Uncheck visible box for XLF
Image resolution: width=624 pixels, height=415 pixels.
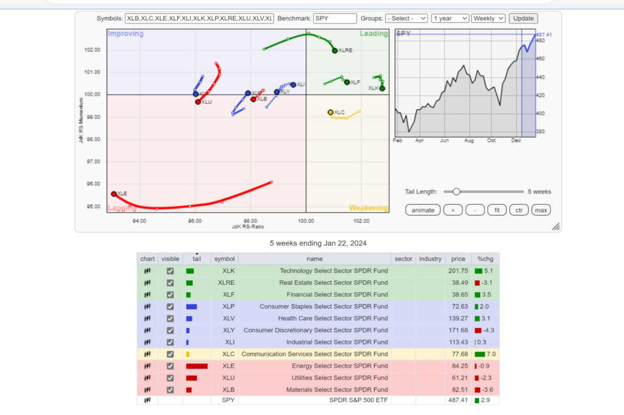coord(170,294)
